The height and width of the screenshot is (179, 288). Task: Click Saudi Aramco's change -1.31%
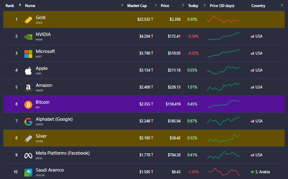pyautogui.click(x=193, y=172)
